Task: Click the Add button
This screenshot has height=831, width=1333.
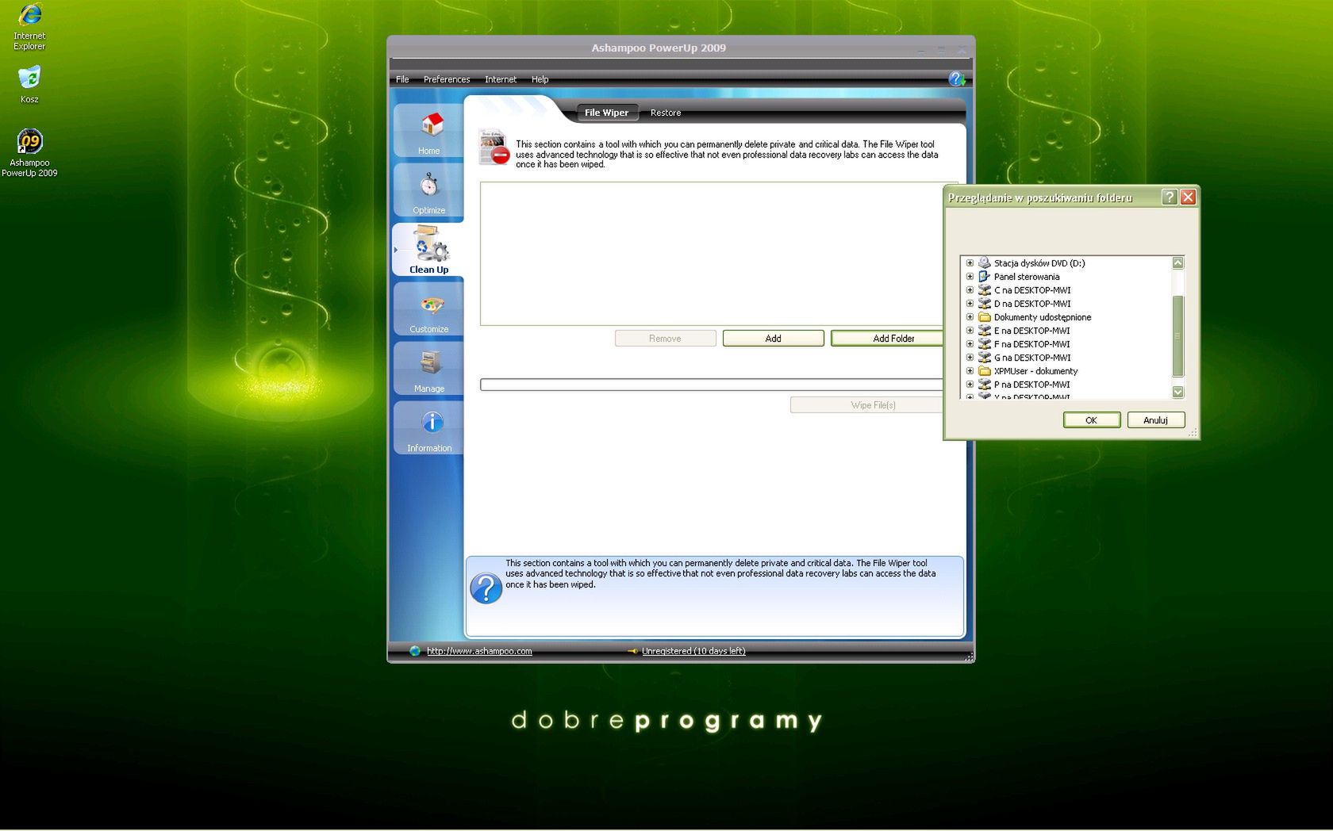Action: click(773, 339)
